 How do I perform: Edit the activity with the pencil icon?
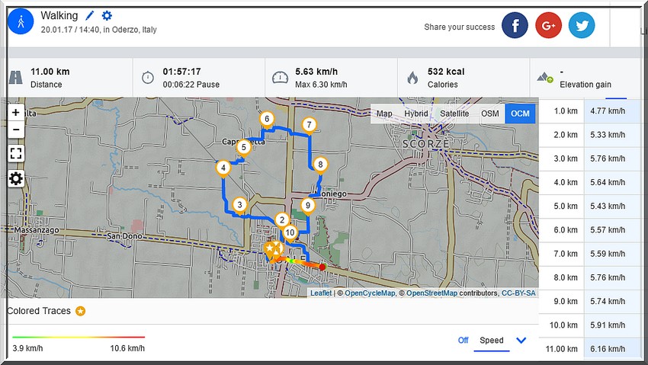[90, 16]
